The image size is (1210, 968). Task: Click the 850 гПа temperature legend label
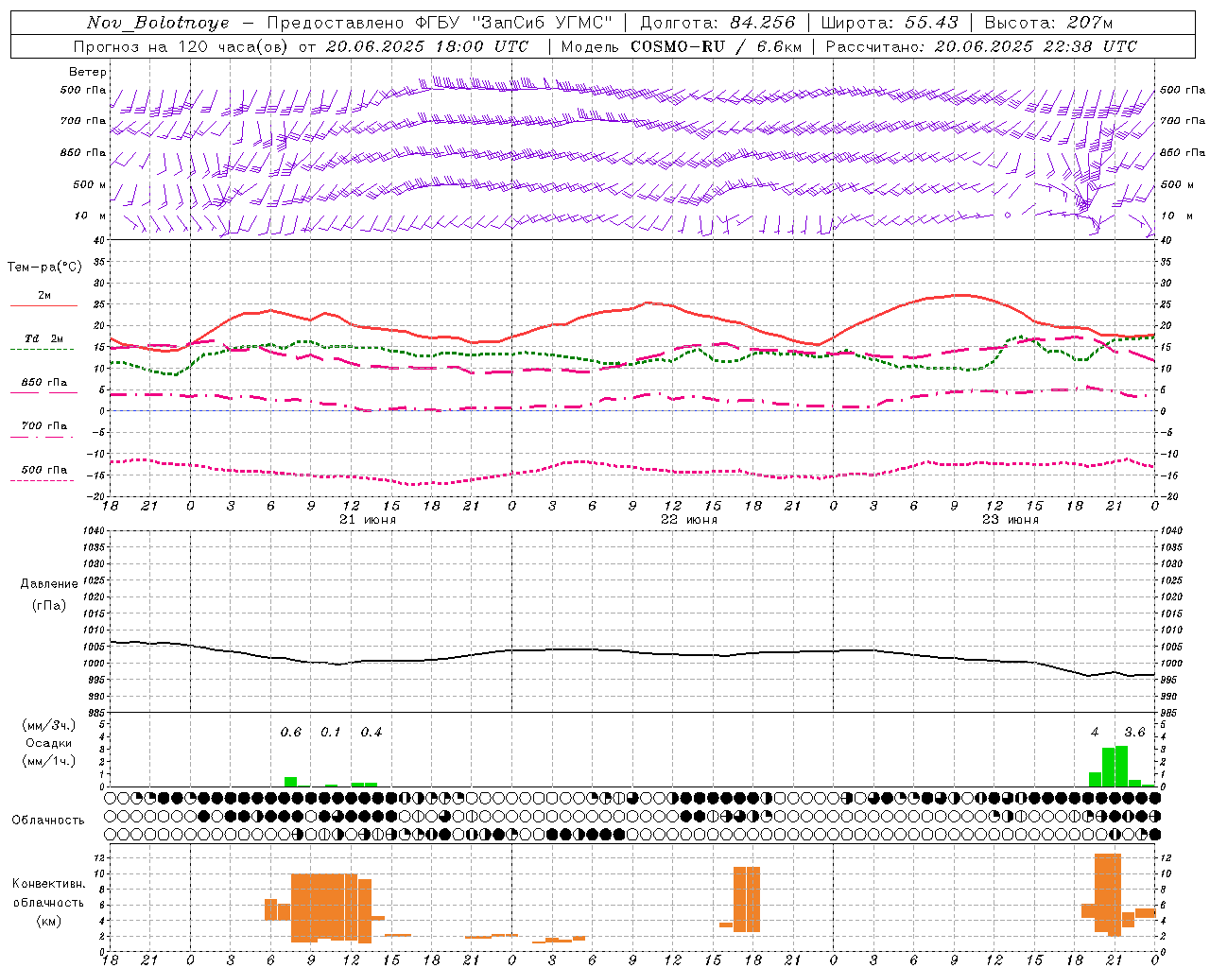click(x=44, y=383)
